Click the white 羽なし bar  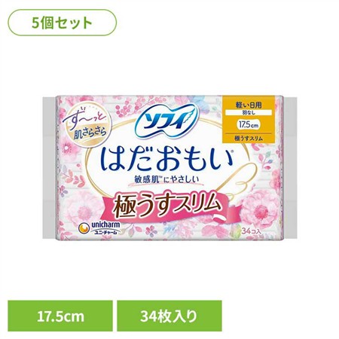point(249,113)
